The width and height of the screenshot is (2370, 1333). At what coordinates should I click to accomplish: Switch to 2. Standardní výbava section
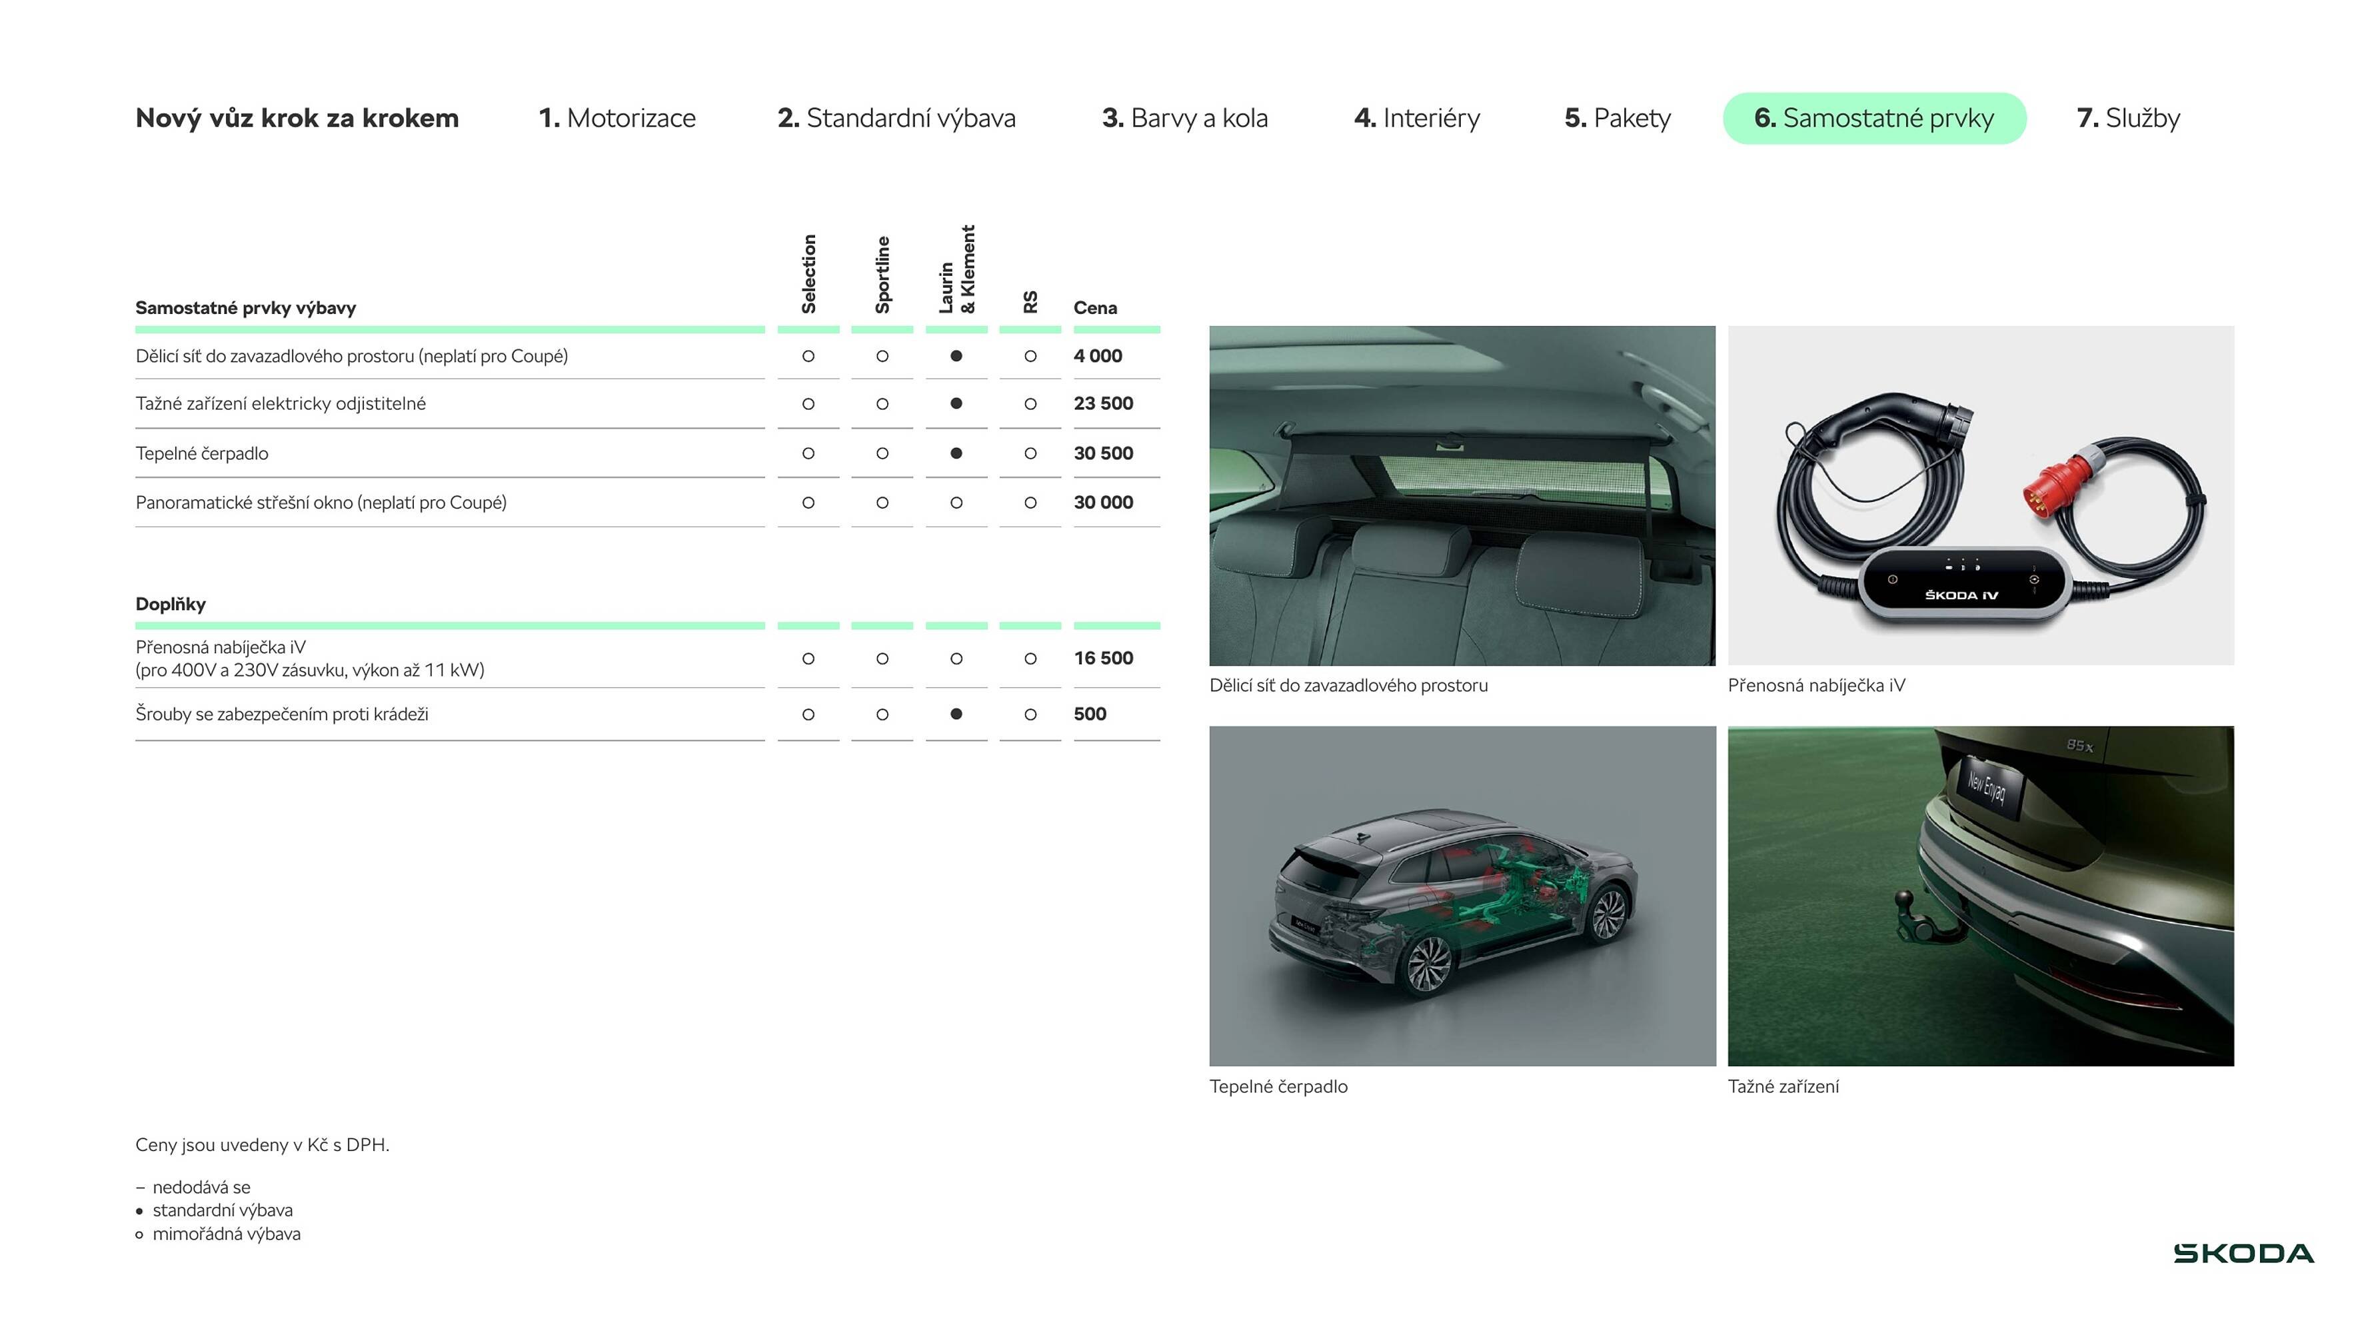[896, 118]
